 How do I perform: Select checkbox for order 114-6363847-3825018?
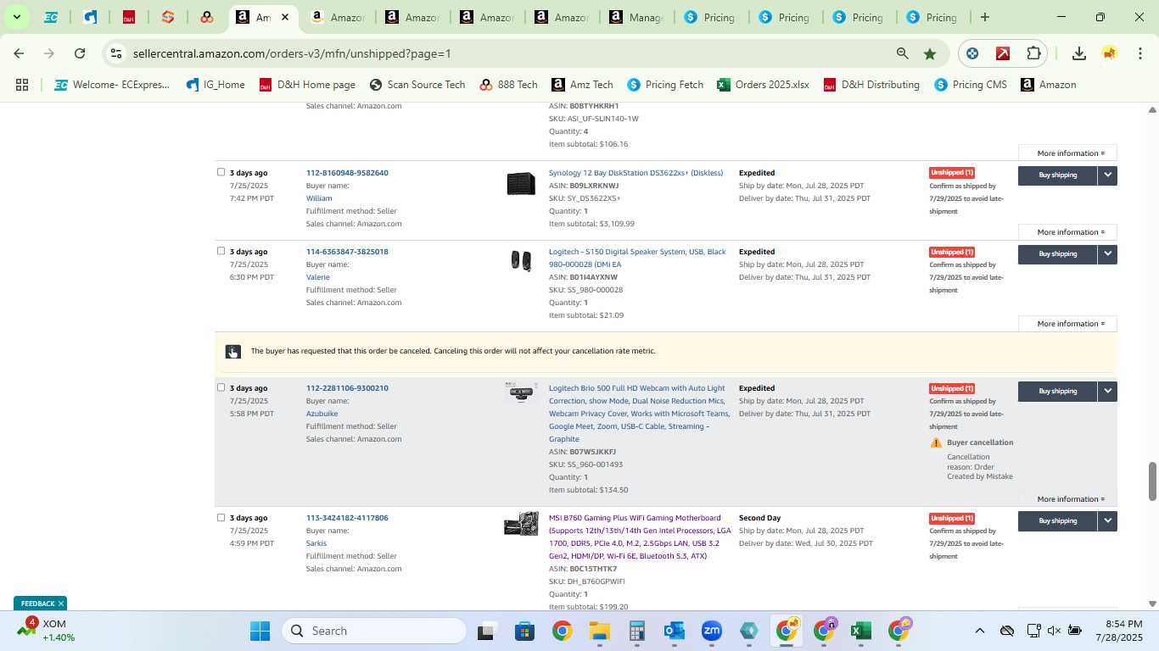221,251
